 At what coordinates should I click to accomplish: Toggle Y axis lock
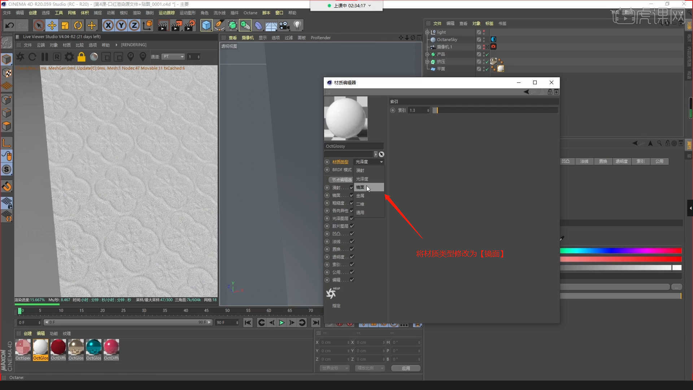pyautogui.click(x=121, y=25)
